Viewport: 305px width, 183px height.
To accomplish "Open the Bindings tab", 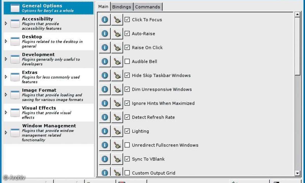I will coord(121,7).
